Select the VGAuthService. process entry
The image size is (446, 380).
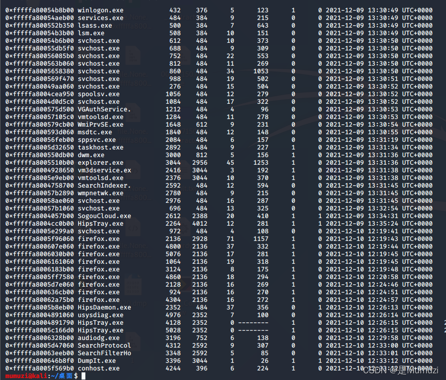[x=104, y=110]
